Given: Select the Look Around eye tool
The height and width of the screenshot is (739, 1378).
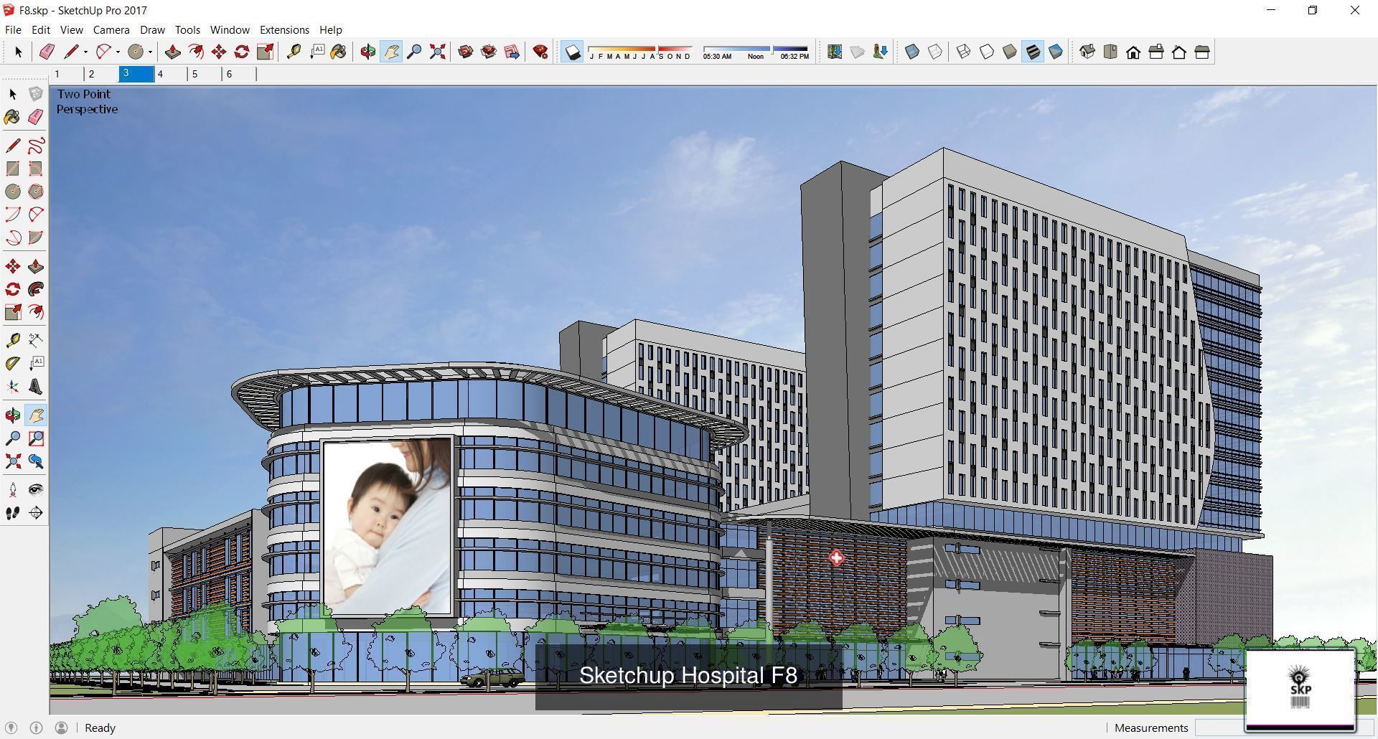Looking at the screenshot, I should tap(36, 490).
